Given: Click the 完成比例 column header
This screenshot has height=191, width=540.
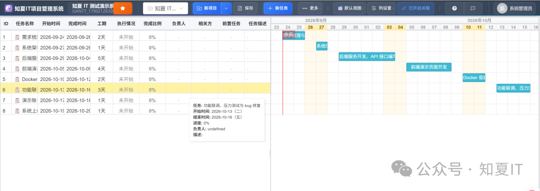Looking at the screenshot, I should (x=152, y=23).
